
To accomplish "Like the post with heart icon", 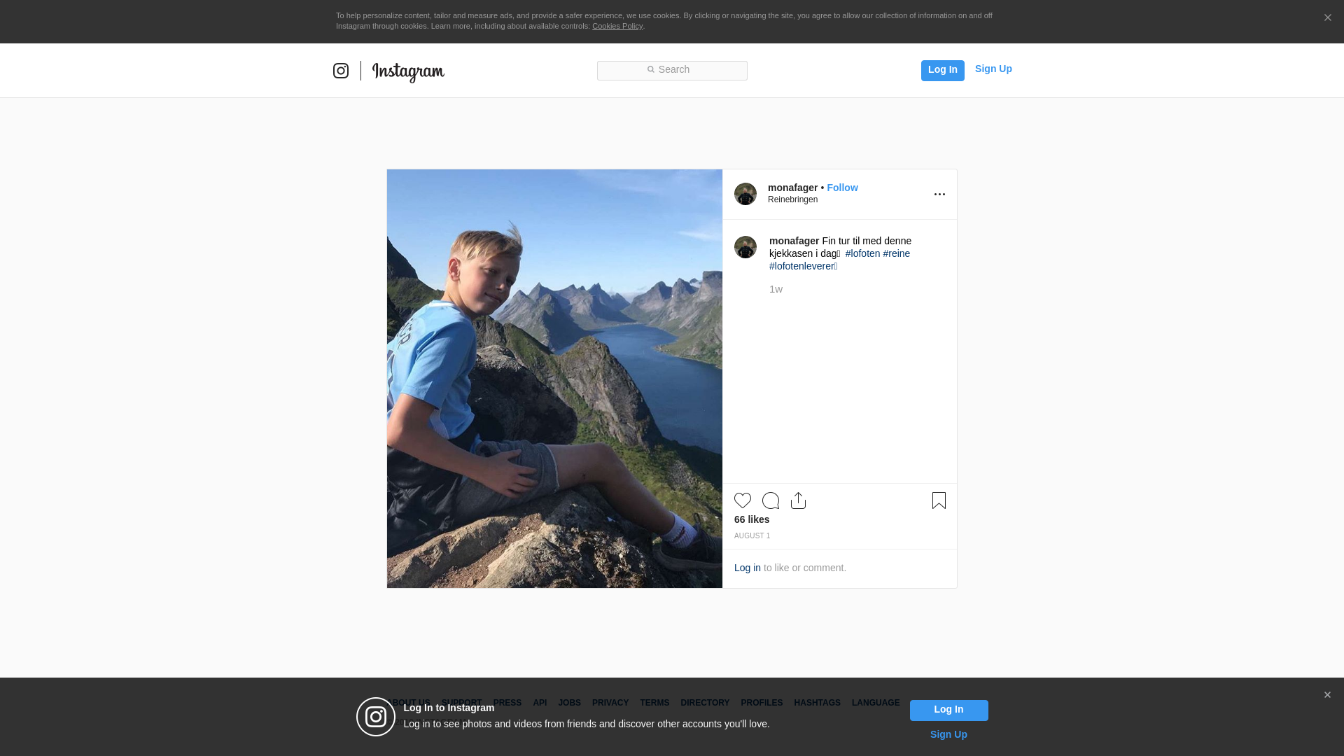I will click(x=743, y=500).
